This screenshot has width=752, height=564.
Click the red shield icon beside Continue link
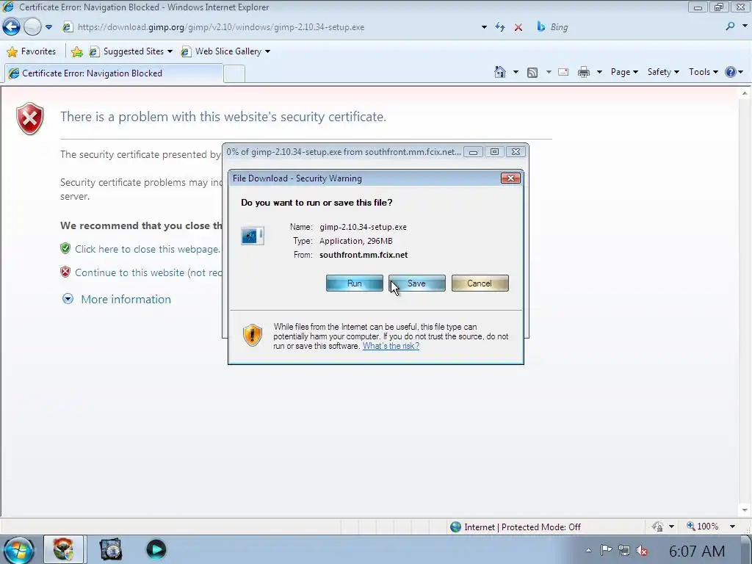click(65, 272)
